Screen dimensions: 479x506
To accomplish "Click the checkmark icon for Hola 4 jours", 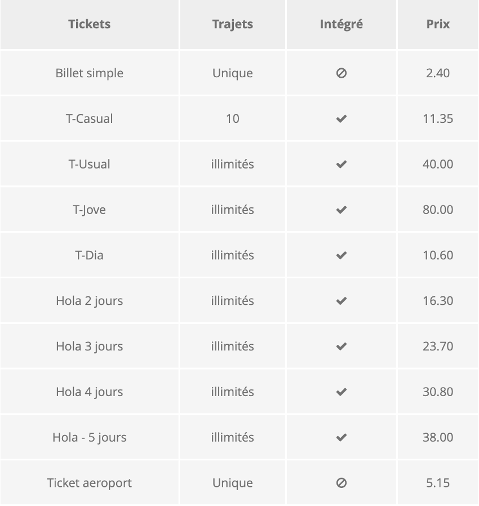I will [x=341, y=392].
